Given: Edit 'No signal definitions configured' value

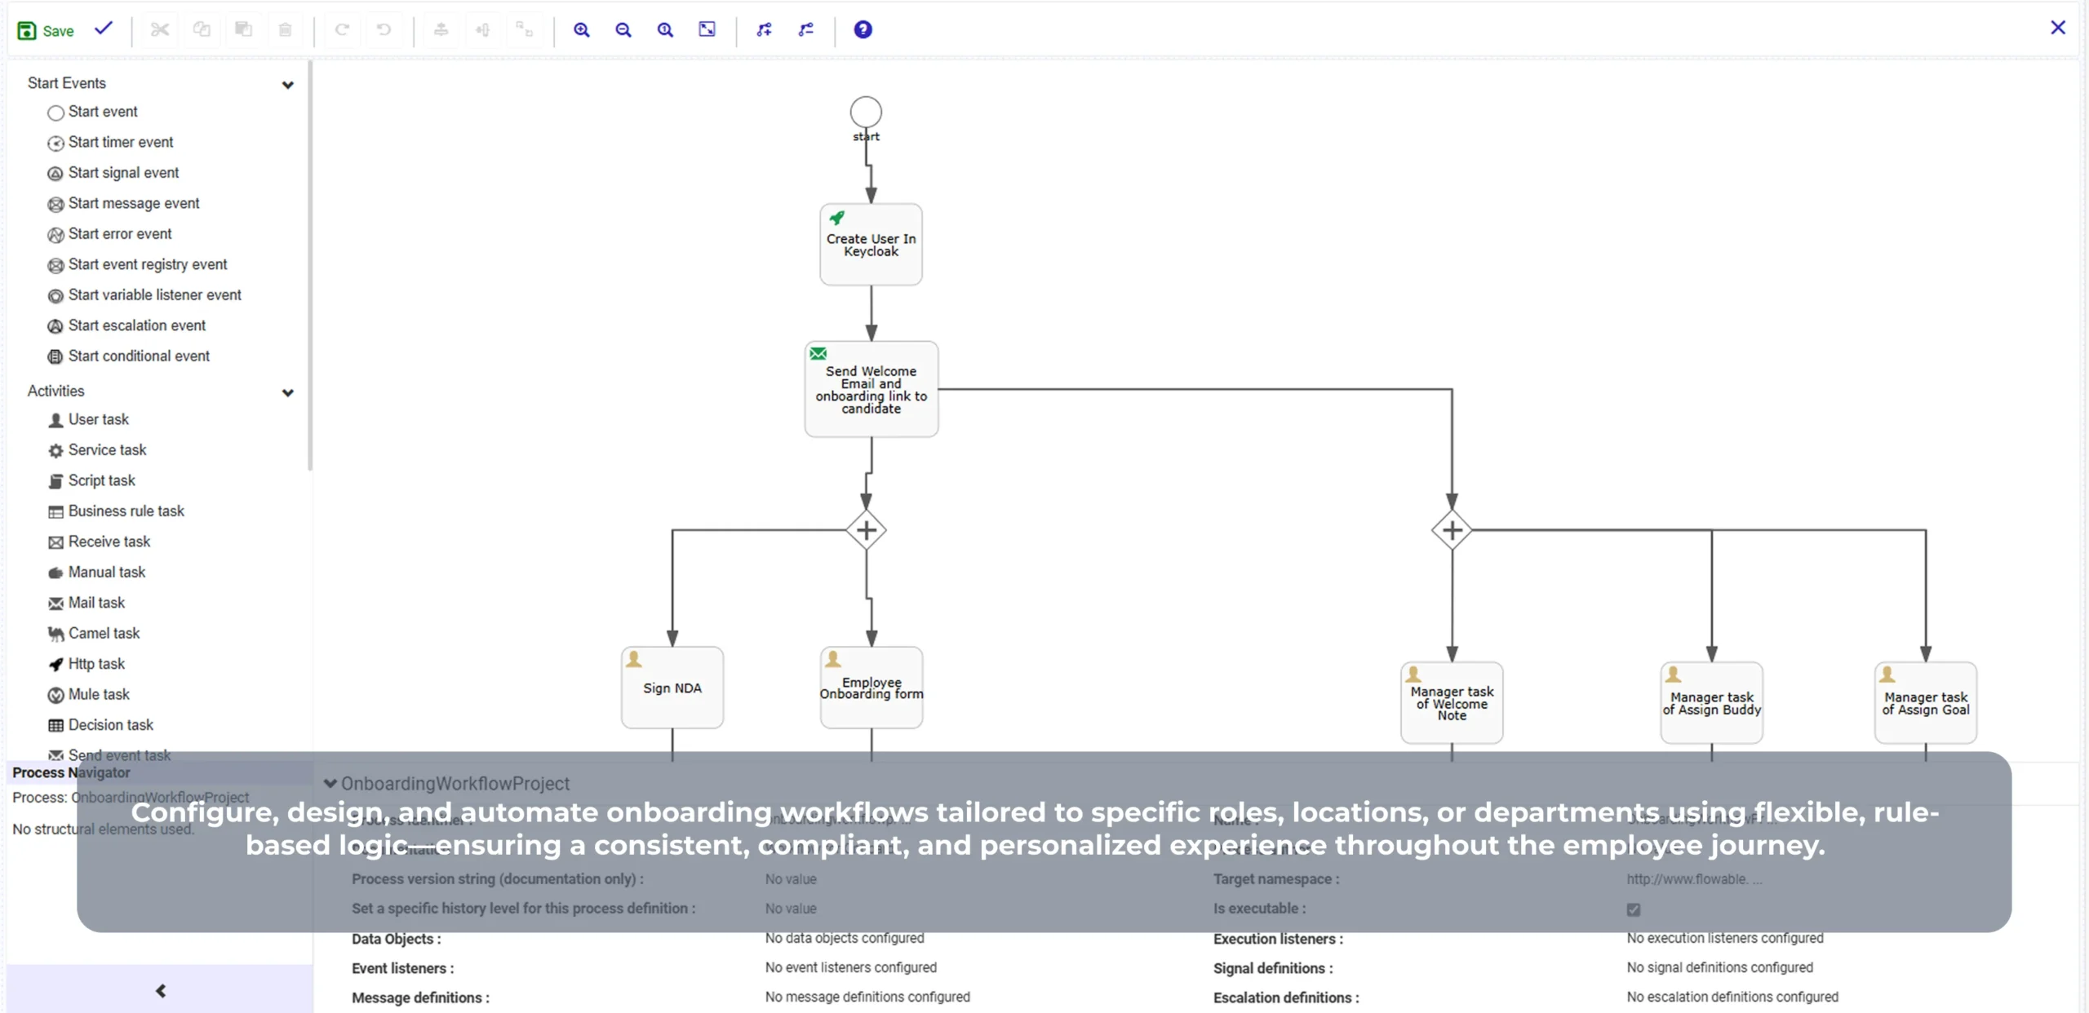Looking at the screenshot, I should [1720, 967].
